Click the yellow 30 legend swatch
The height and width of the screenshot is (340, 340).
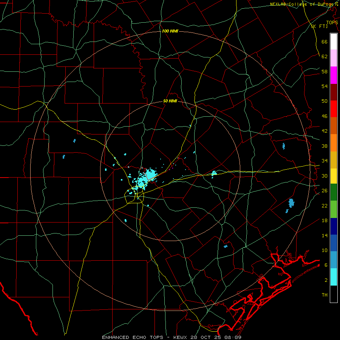click(334, 176)
